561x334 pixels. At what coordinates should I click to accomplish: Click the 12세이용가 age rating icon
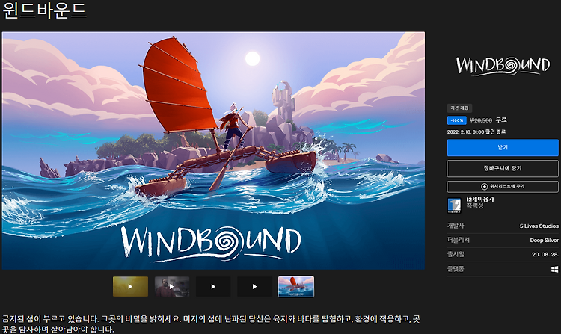(454, 205)
